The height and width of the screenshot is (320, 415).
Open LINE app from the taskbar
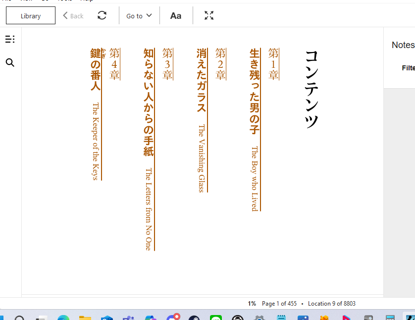(x=216, y=318)
